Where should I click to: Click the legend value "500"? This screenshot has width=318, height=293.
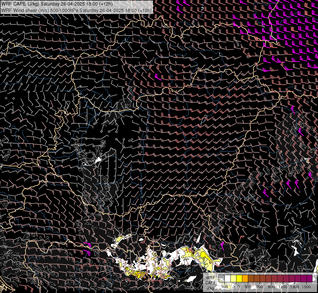pos(248,287)
